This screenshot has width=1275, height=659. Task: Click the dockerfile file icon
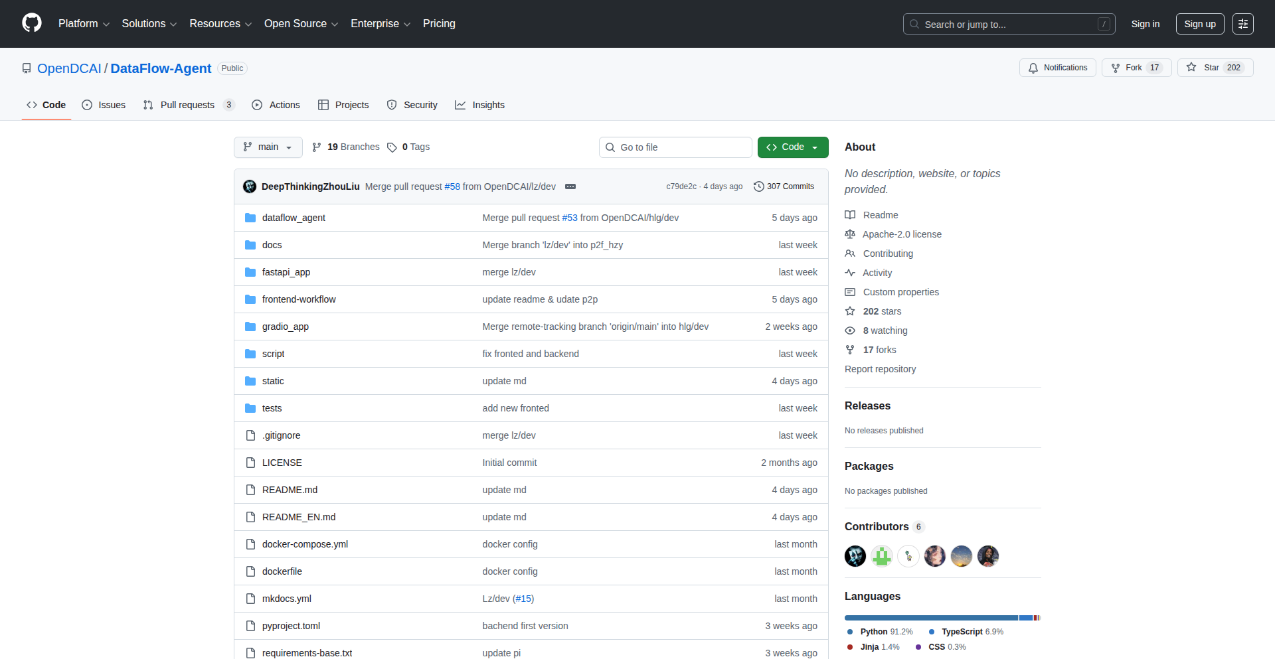[x=250, y=571]
